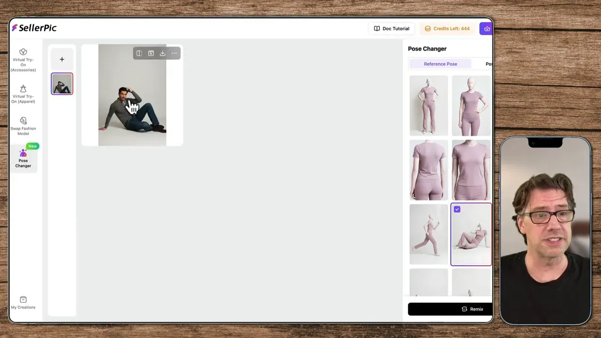Select Swap Fashion Model tool
Viewport: 601px width, 338px height.
[x=23, y=126]
